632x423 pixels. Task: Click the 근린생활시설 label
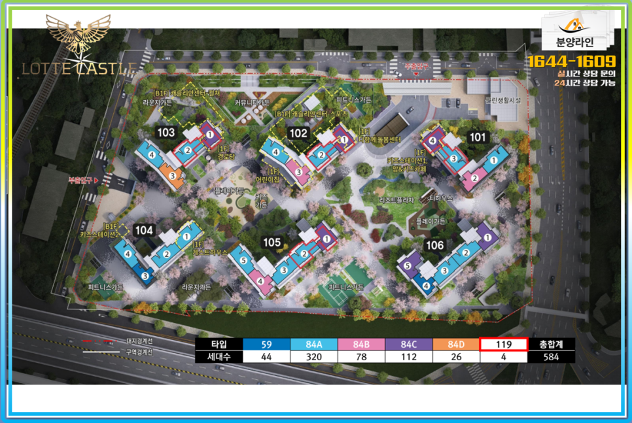[x=502, y=100]
